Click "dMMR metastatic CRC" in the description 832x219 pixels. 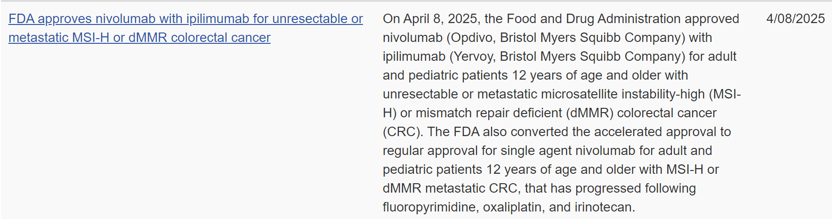[x=451, y=188]
